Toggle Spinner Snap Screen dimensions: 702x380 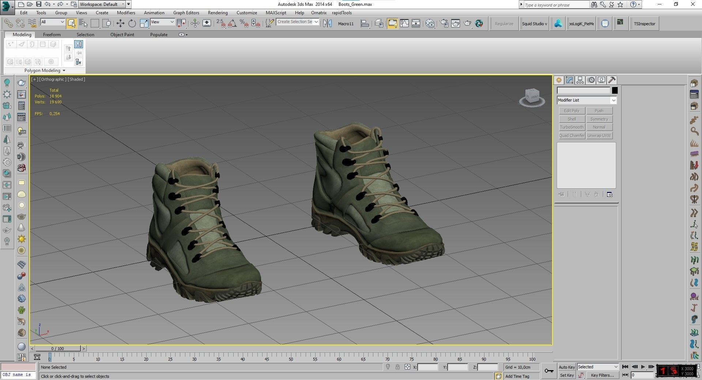[x=256, y=23]
